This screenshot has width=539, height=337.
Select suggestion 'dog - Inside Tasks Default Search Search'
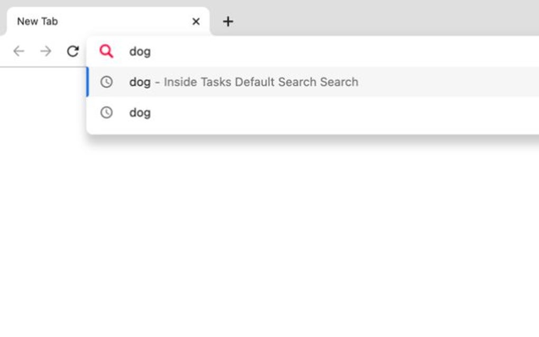[x=244, y=82]
